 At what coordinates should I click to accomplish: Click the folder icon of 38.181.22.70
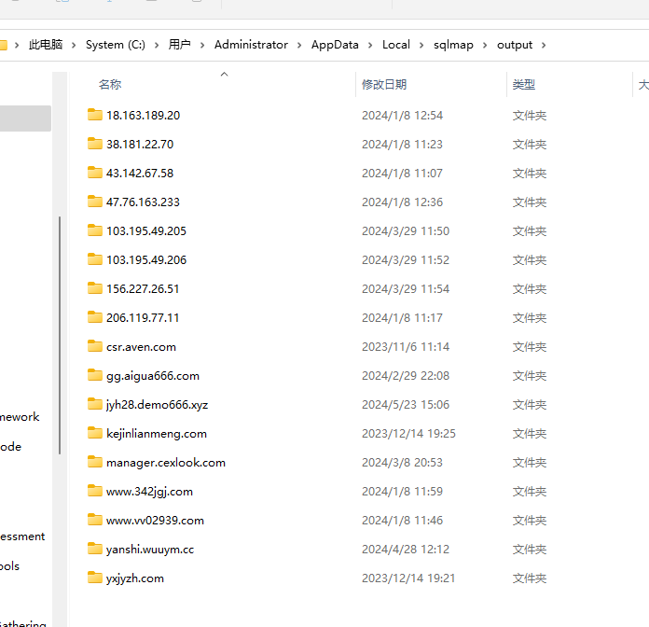point(95,144)
